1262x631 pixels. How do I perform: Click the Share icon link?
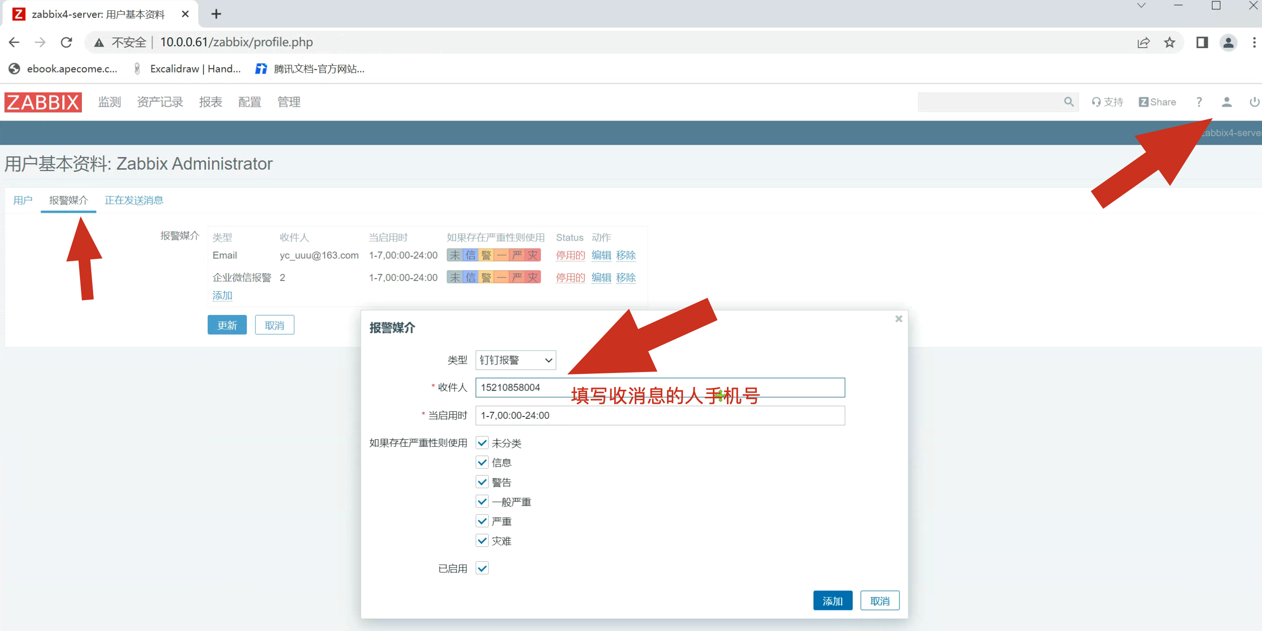pos(1157,102)
